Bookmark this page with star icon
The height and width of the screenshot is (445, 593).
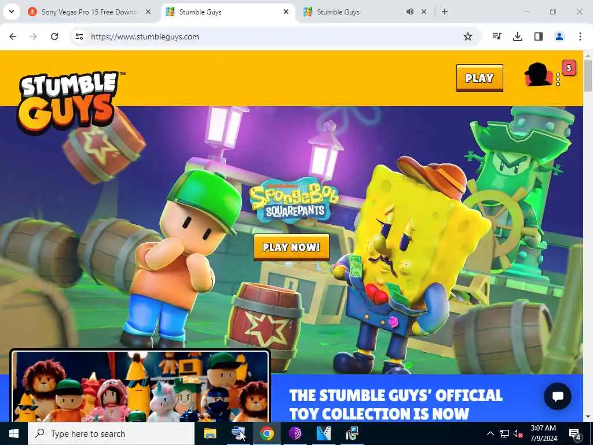tap(468, 37)
